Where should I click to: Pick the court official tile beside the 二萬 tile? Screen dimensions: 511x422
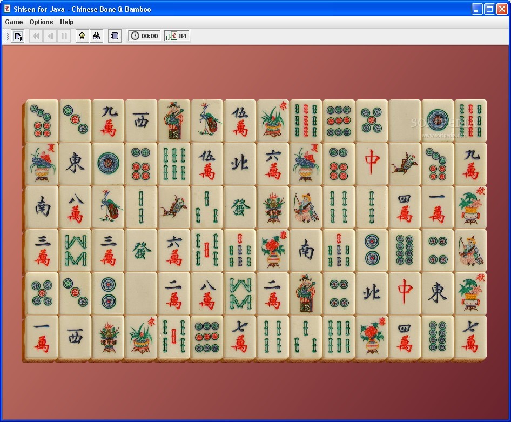point(306,293)
